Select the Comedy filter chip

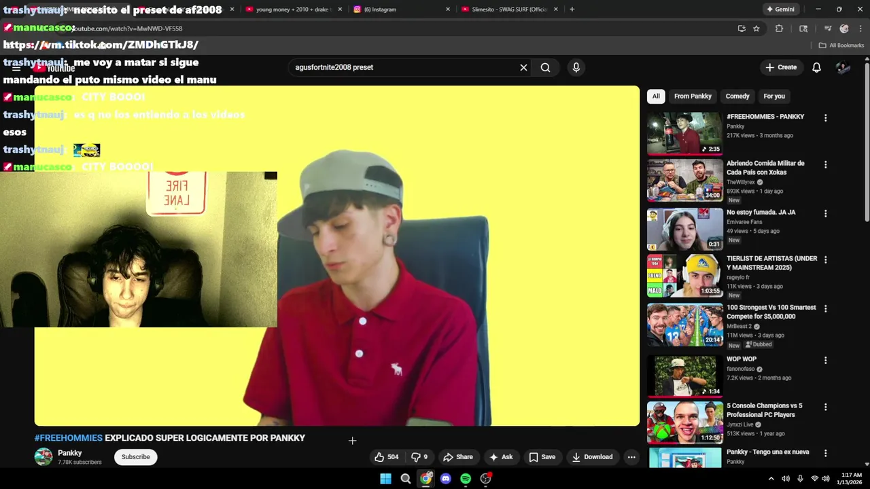click(x=737, y=96)
